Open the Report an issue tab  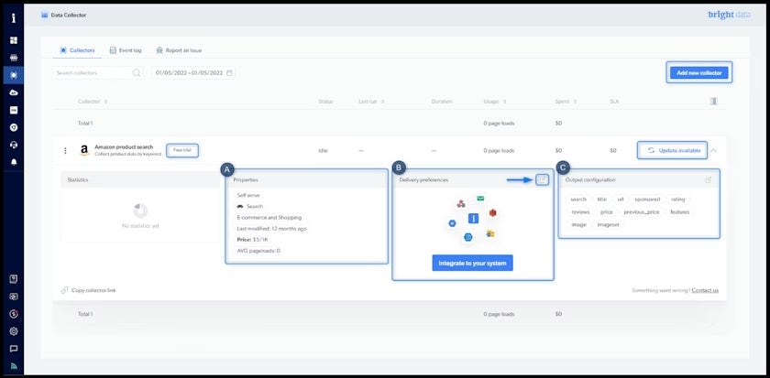coord(179,50)
